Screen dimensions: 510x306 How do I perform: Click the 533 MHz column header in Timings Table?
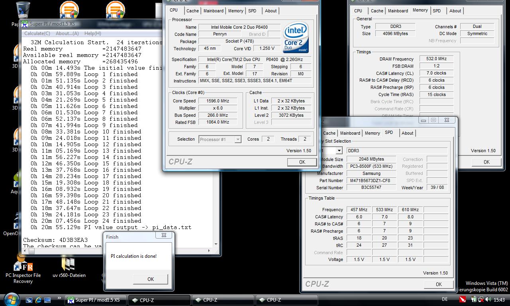pyautogui.click(x=384, y=210)
